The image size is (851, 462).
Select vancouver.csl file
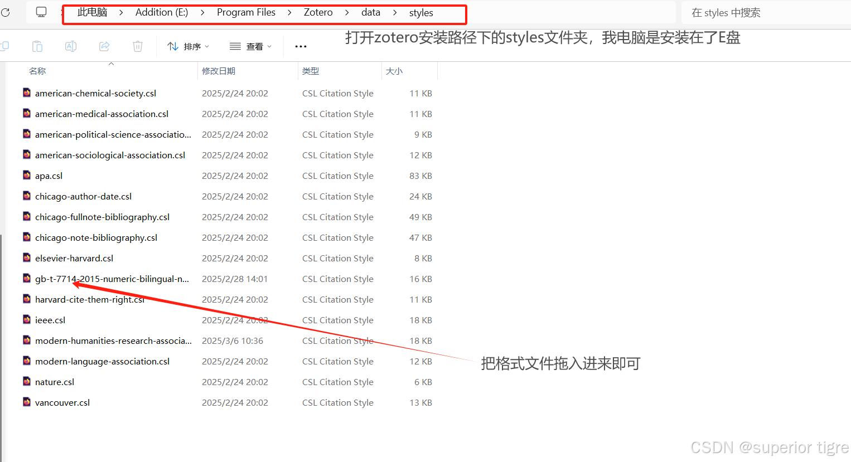[62, 403]
